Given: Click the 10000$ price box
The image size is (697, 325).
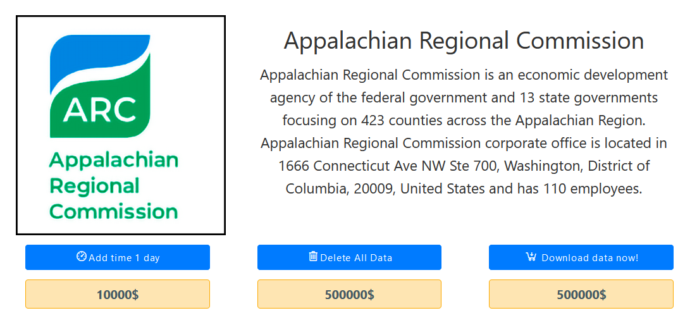Looking at the screenshot, I should [118, 294].
